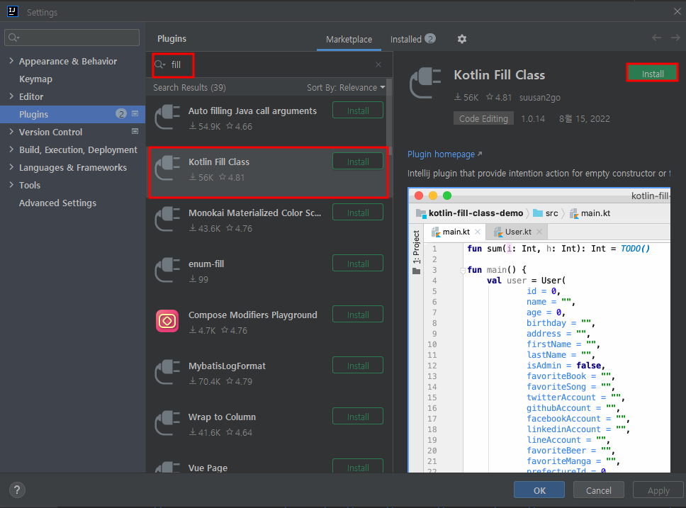686x508 pixels.
Task: Clear the plugin search field
Action: click(x=378, y=64)
